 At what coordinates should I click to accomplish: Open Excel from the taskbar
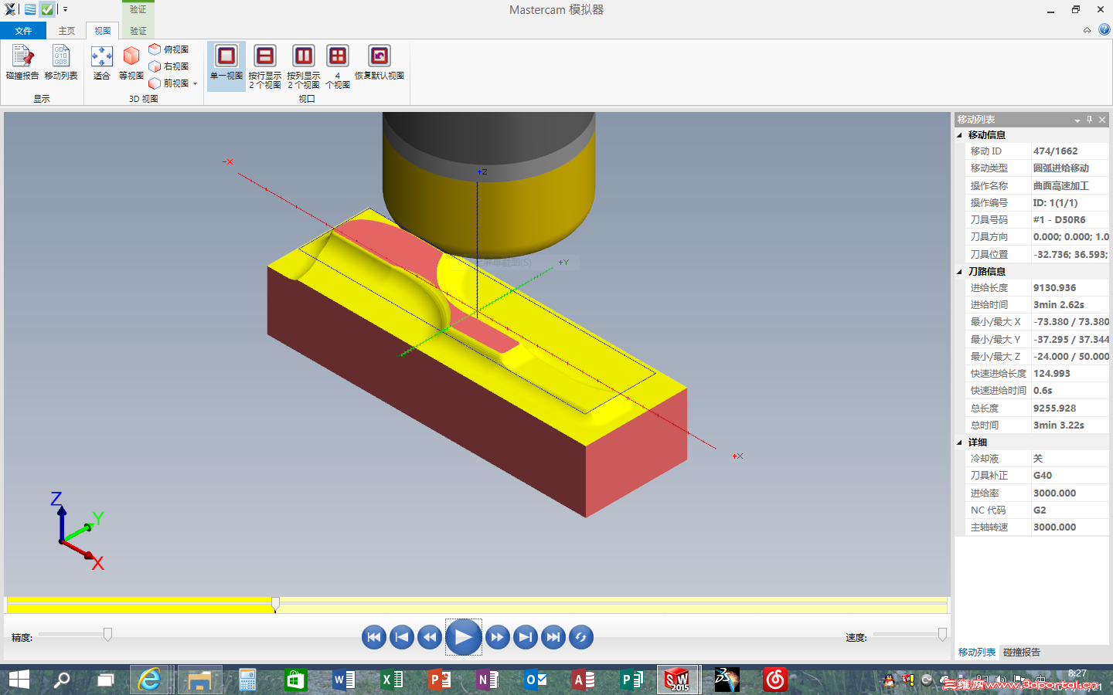coord(392,680)
